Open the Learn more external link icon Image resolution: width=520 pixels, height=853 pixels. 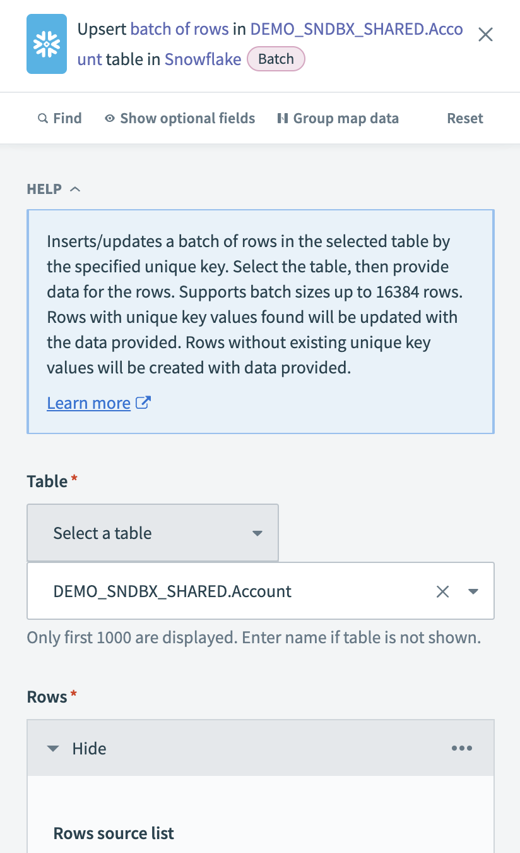(144, 402)
